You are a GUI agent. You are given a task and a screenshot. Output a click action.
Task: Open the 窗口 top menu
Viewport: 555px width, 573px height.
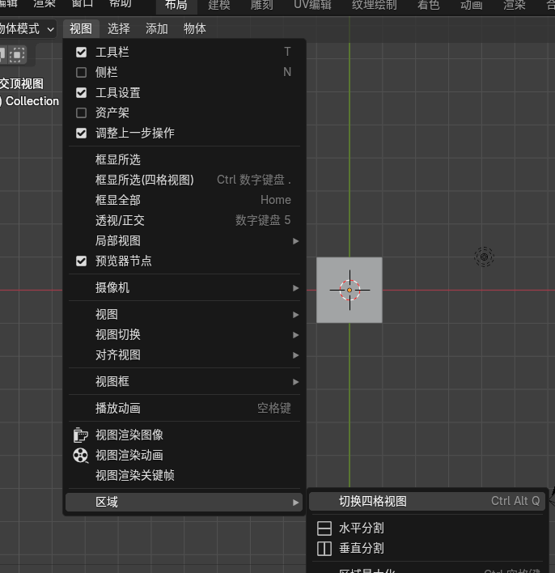point(83,4)
